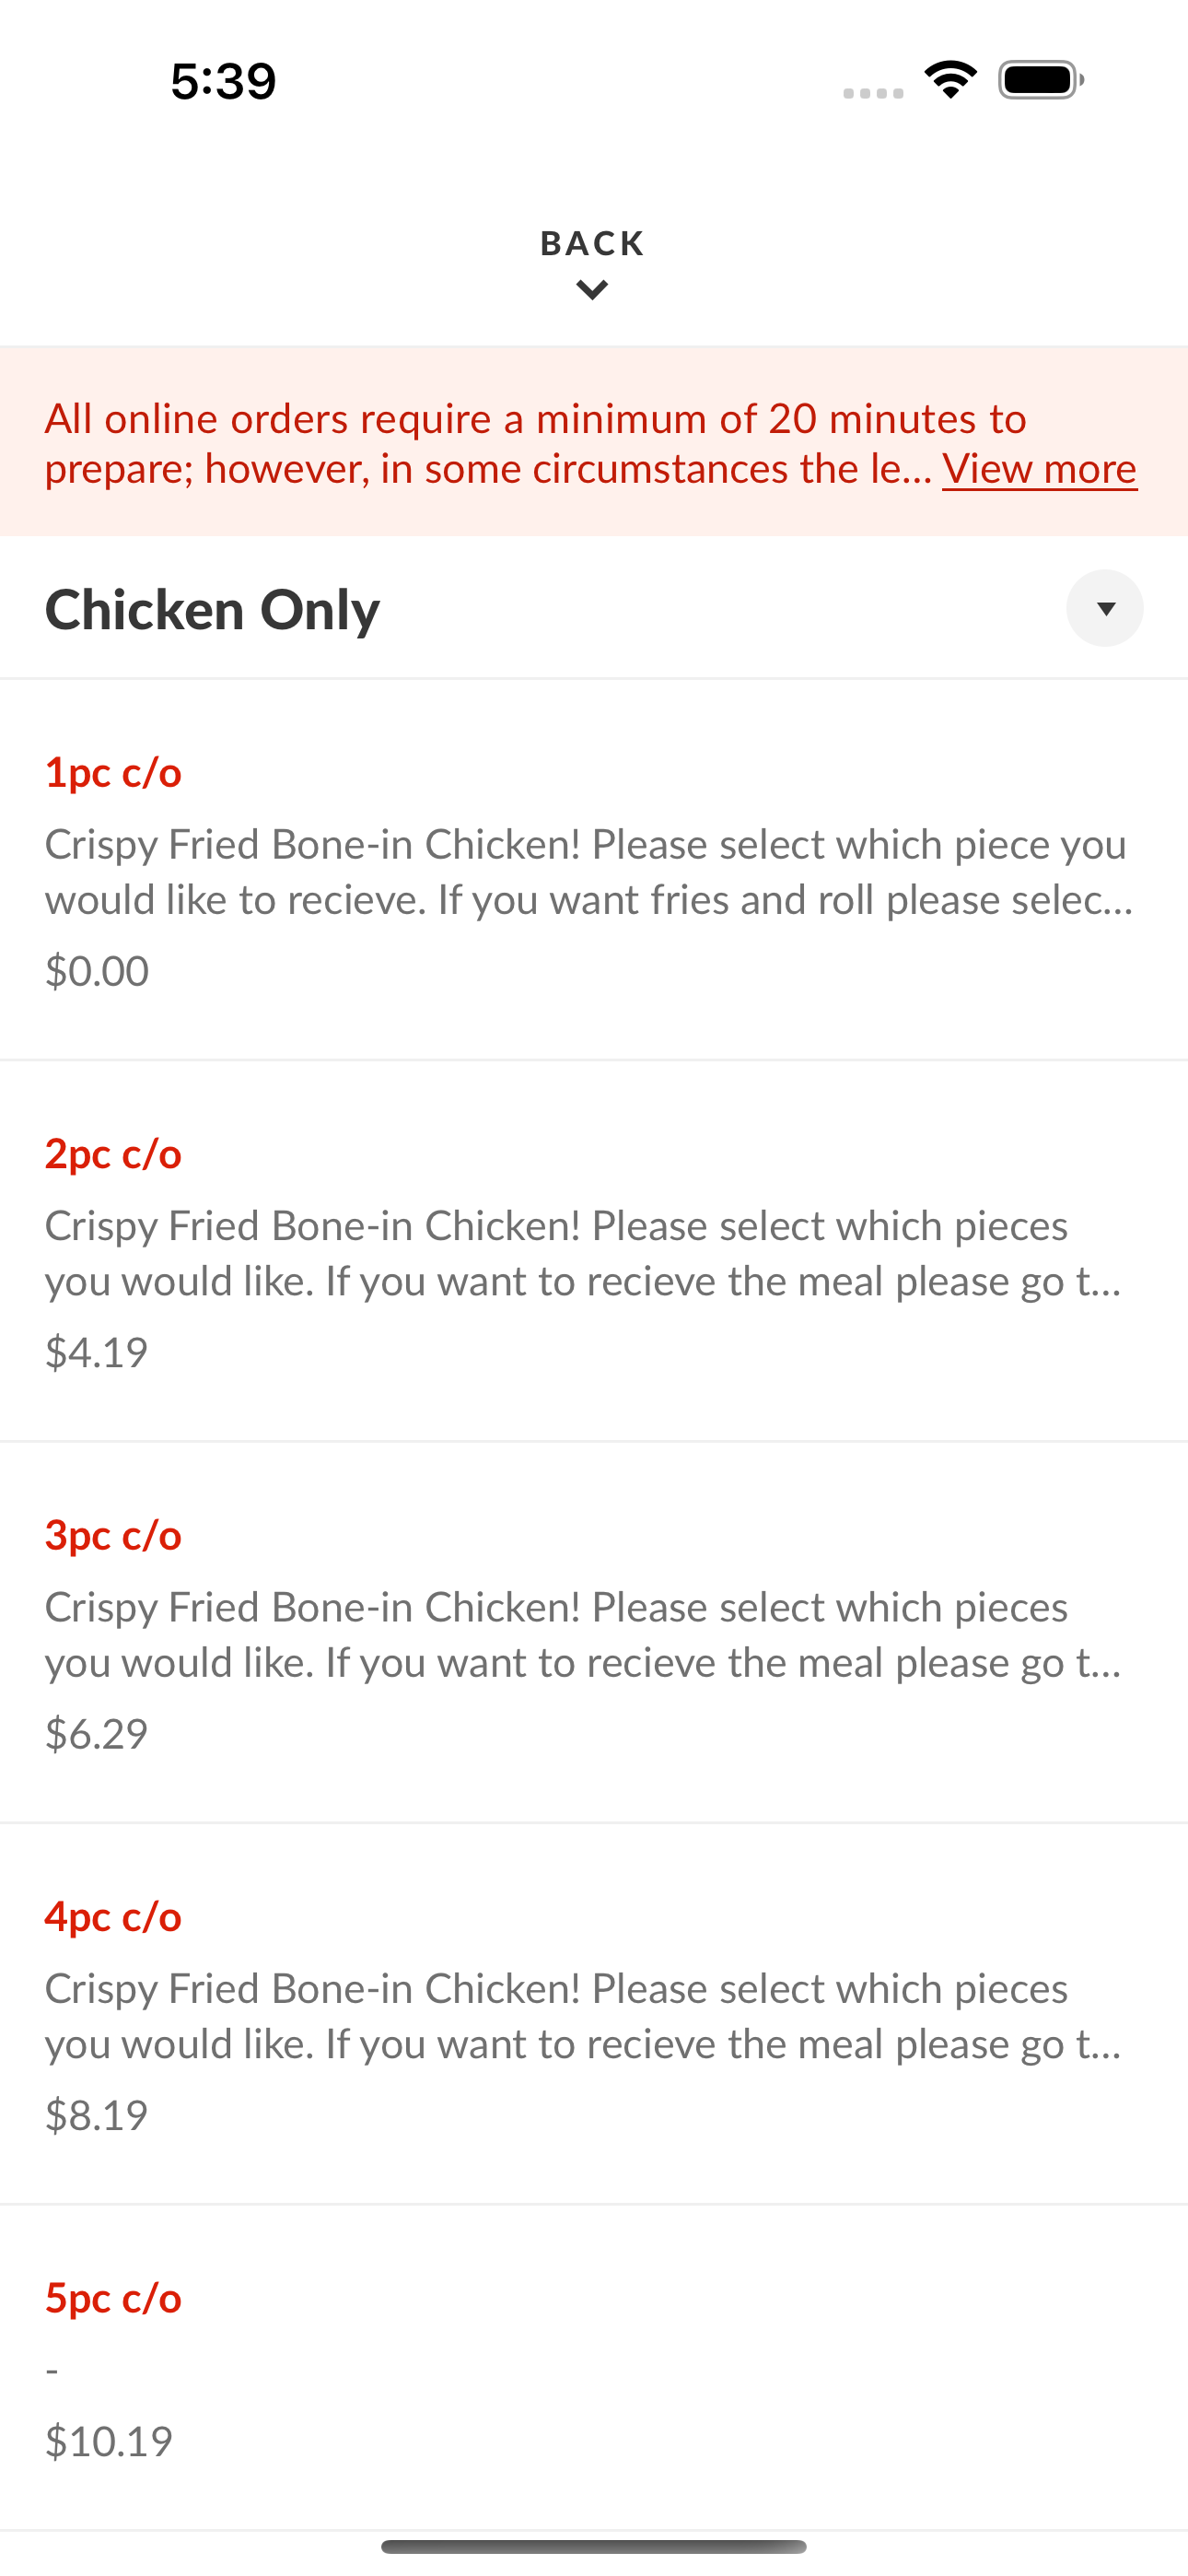Open the 1pc c/o menu item
The width and height of the screenshot is (1188, 2576).
click(594, 870)
